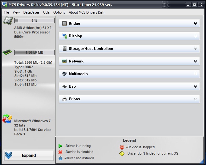Click the Multimedia speaker icon
This screenshot has height=165, width=206.
coord(64,74)
